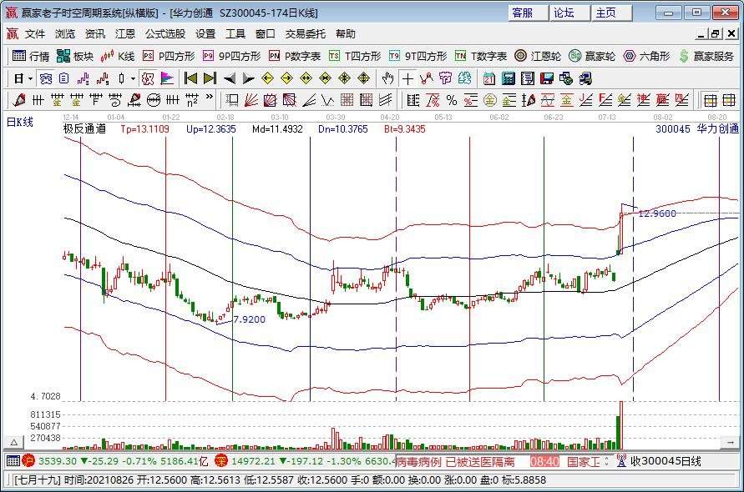Select the hand pan tool
744x492 pixels.
387,78
